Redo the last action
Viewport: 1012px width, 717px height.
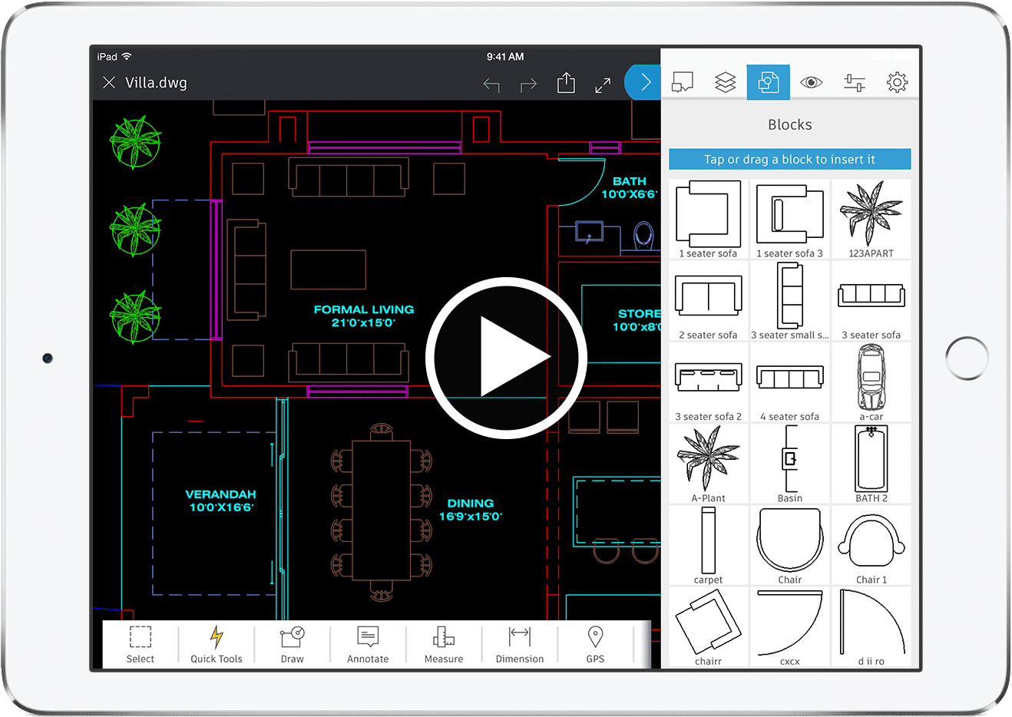[x=528, y=84]
